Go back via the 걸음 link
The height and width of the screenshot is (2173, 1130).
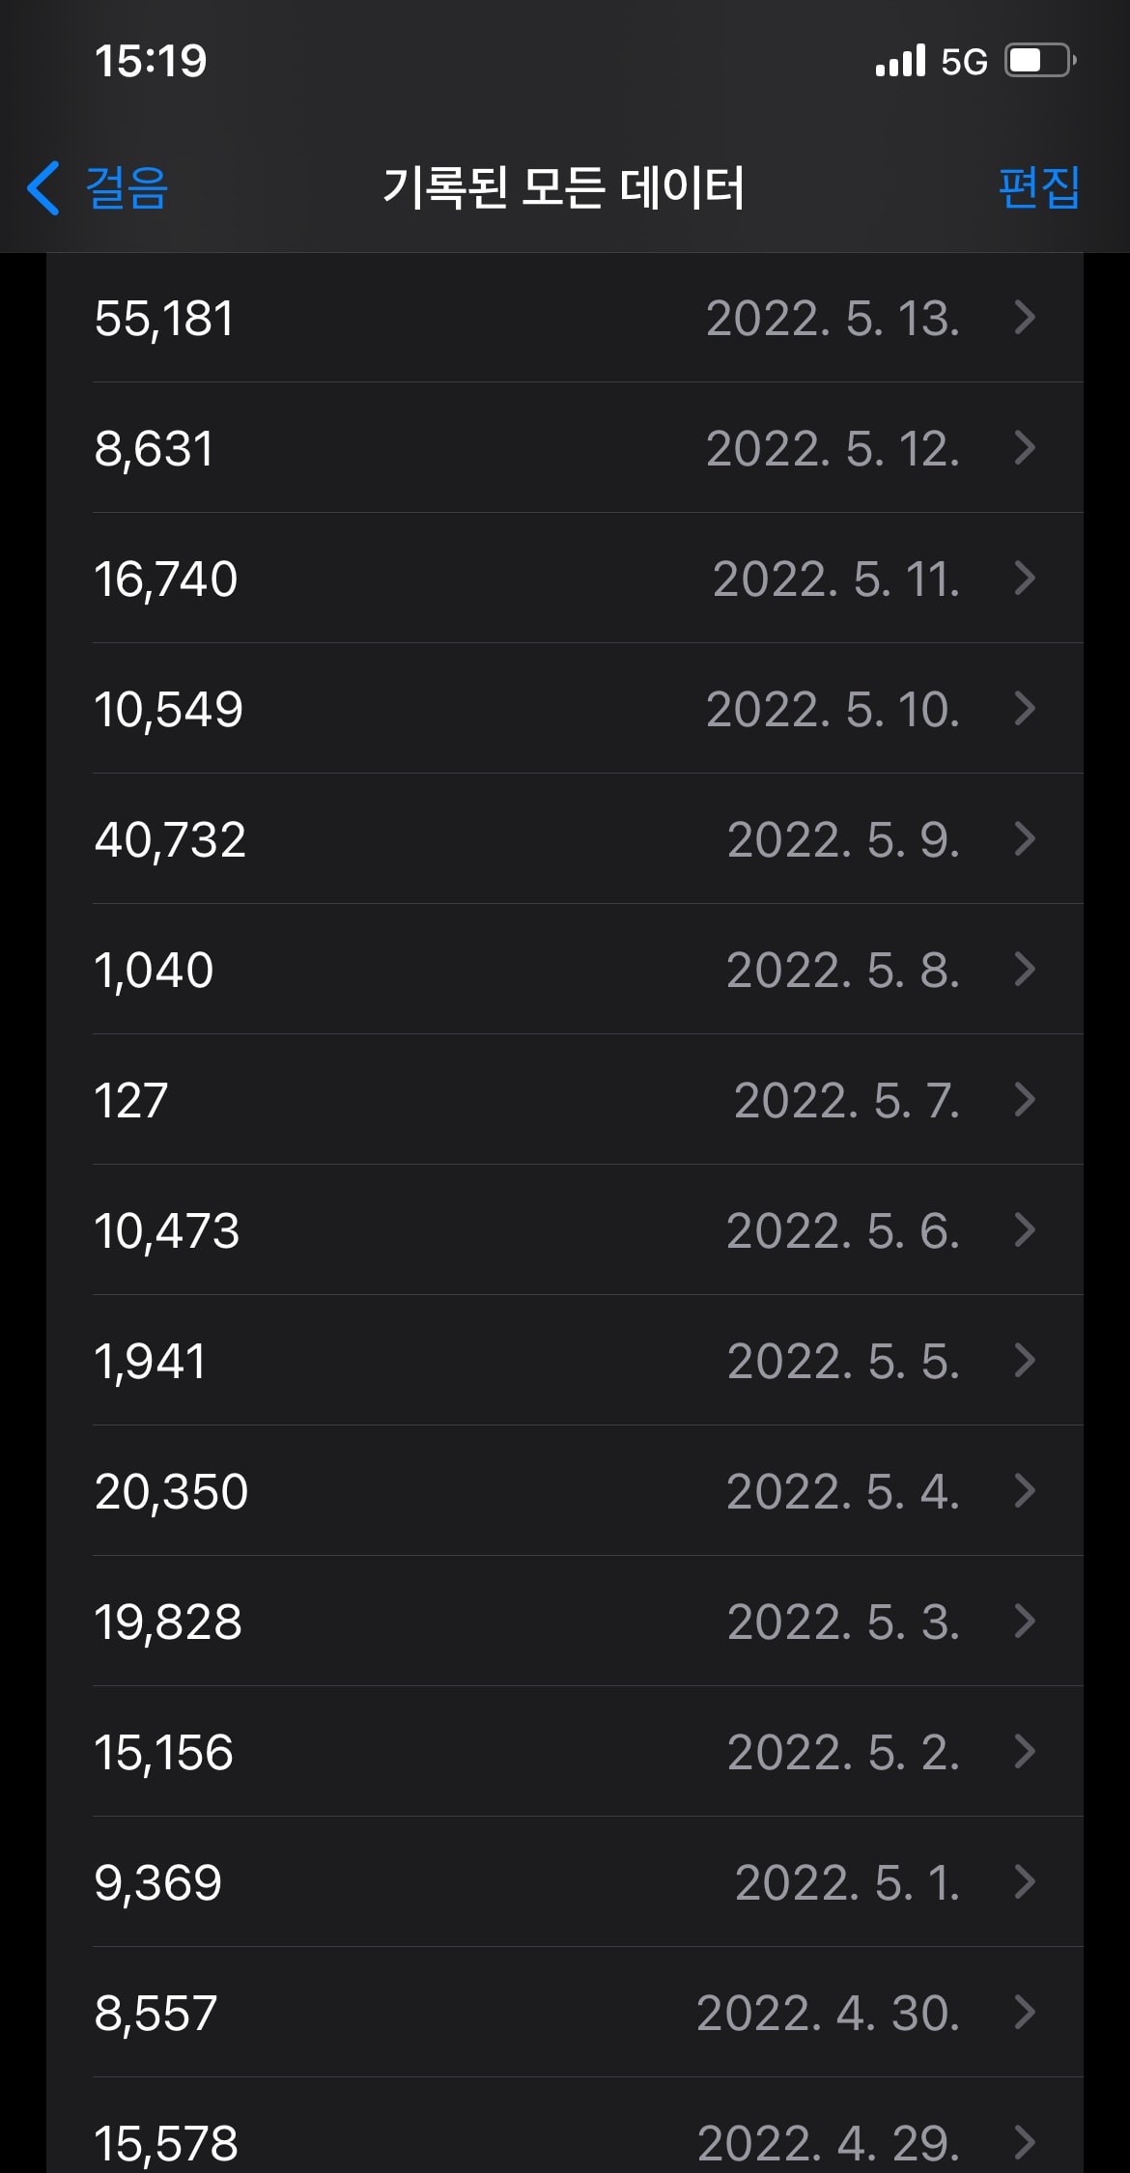point(127,187)
